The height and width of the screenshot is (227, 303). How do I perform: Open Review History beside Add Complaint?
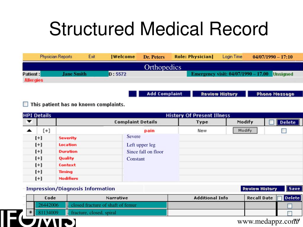click(219, 94)
